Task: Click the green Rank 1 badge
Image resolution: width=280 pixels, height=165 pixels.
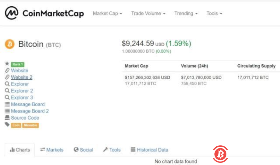Action: (18, 64)
